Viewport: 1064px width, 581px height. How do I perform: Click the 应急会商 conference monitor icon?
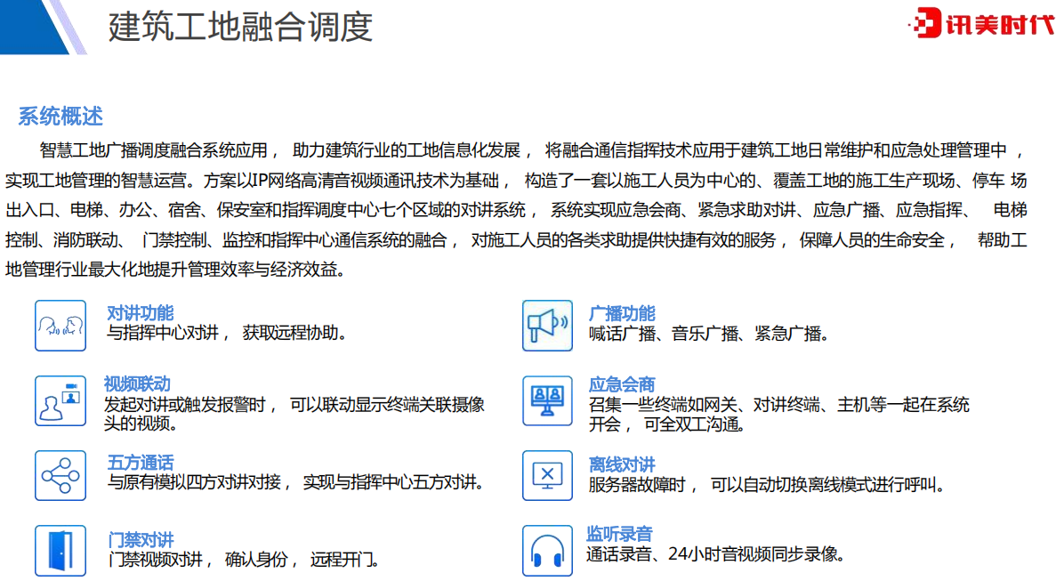point(547,399)
